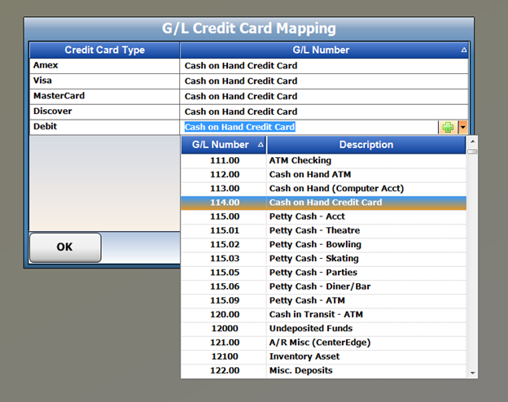Choose Misc. Deposits from the list

[324, 370]
